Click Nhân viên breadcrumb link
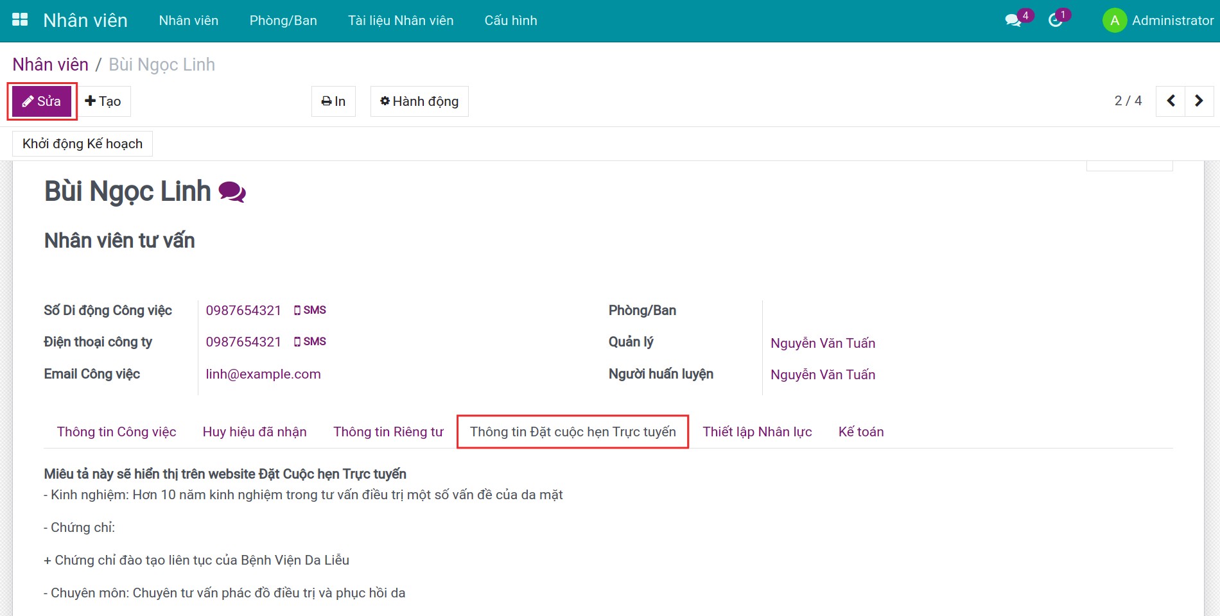The width and height of the screenshot is (1220, 616). [x=51, y=65]
